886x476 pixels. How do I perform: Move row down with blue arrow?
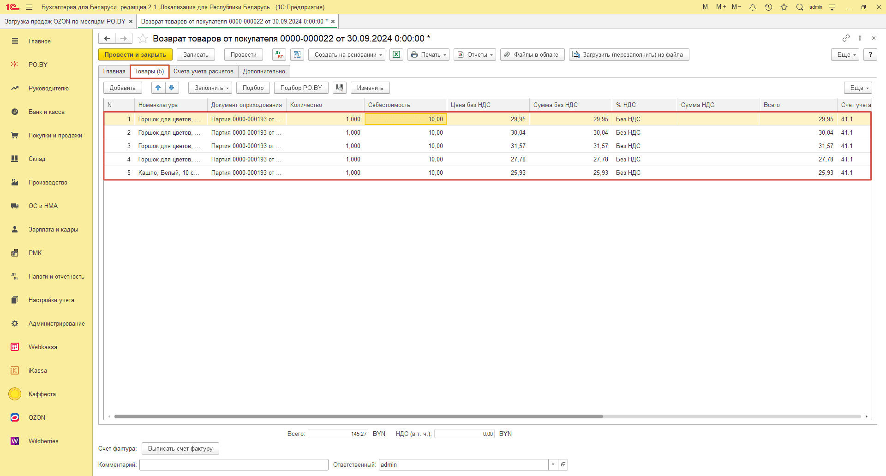pyautogui.click(x=172, y=88)
